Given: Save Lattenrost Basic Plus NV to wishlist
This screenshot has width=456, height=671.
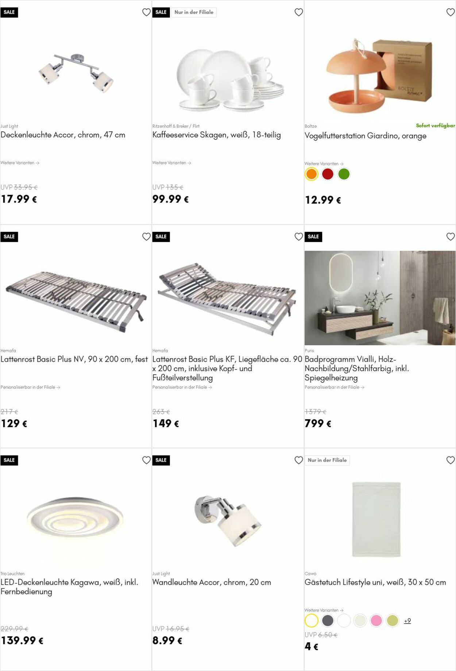Looking at the screenshot, I should click(x=146, y=237).
